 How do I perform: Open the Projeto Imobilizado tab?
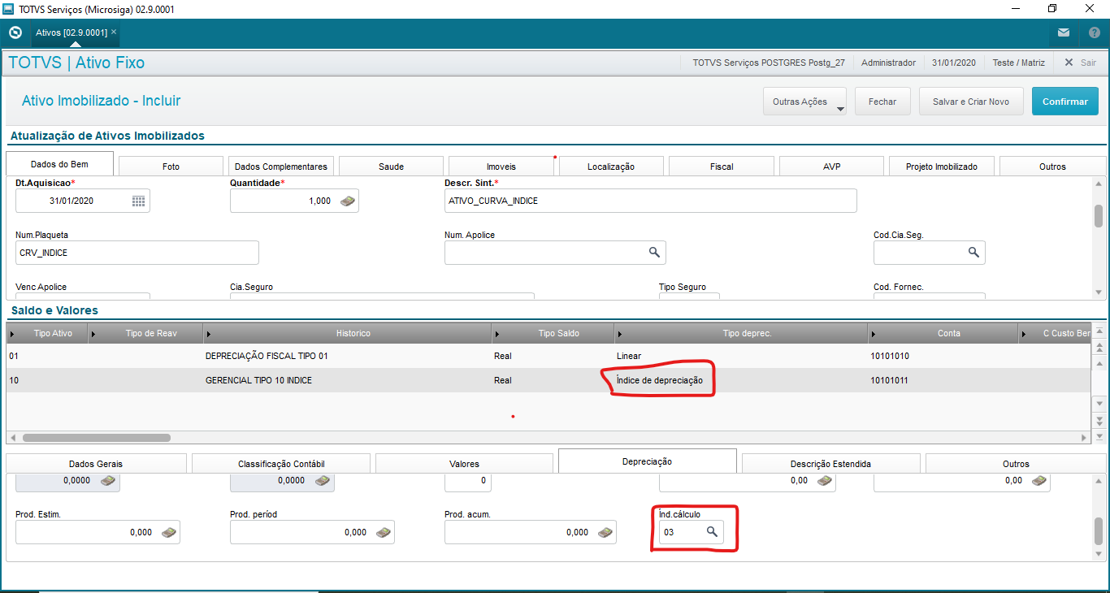pyautogui.click(x=942, y=167)
